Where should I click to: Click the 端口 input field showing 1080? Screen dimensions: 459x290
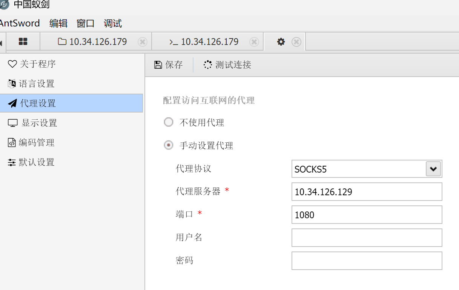pyautogui.click(x=367, y=215)
